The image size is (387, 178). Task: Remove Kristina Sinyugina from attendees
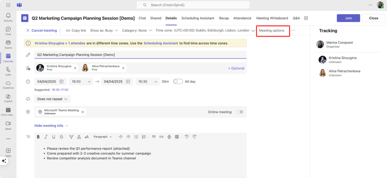tap(75, 68)
